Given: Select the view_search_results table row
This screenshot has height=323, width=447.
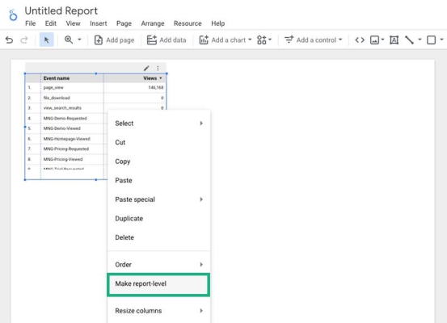Looking at the screenshot, I should coord(95,108).
